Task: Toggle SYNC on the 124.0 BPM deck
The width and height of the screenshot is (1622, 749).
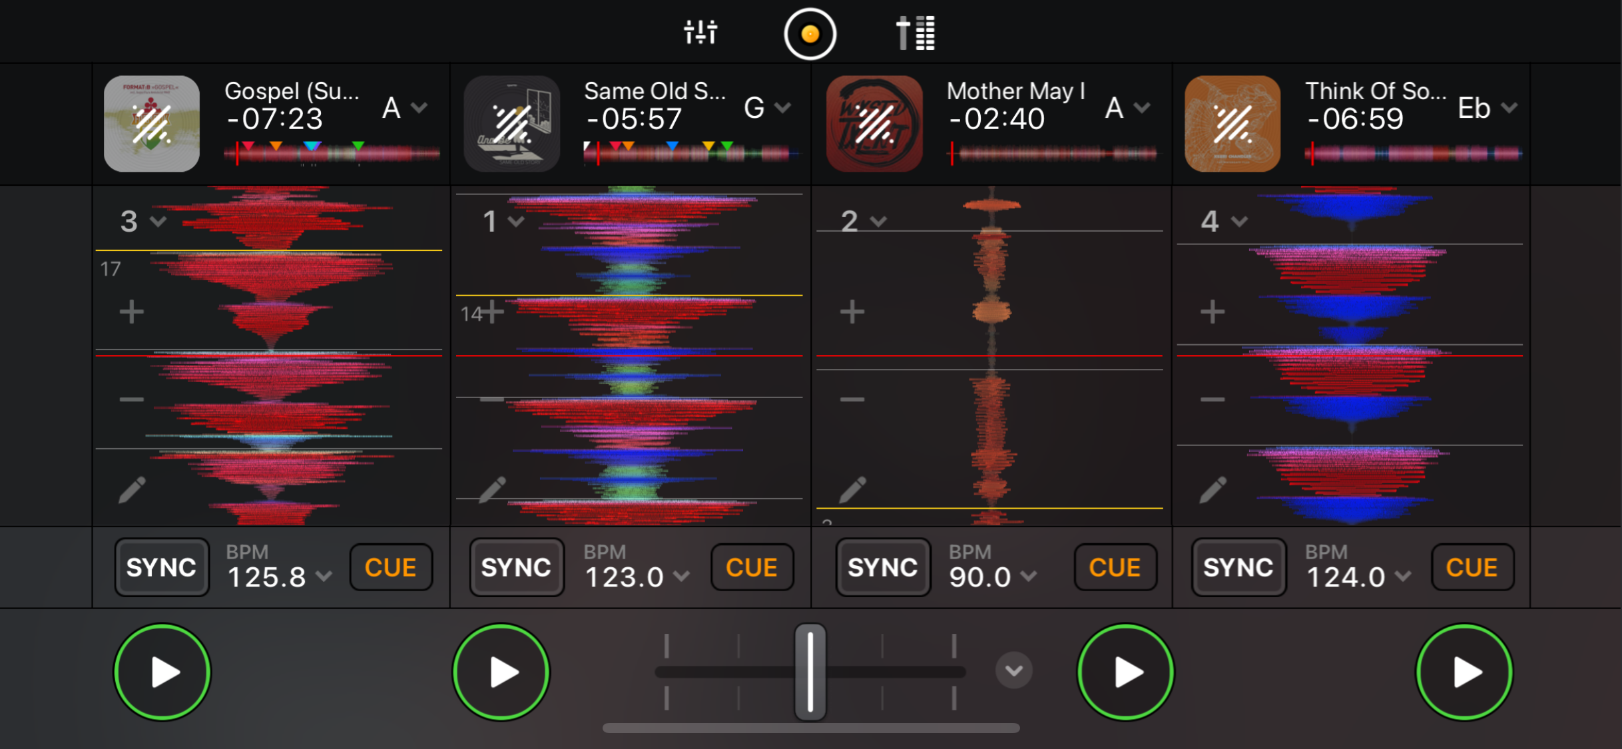Action: 1238,568
